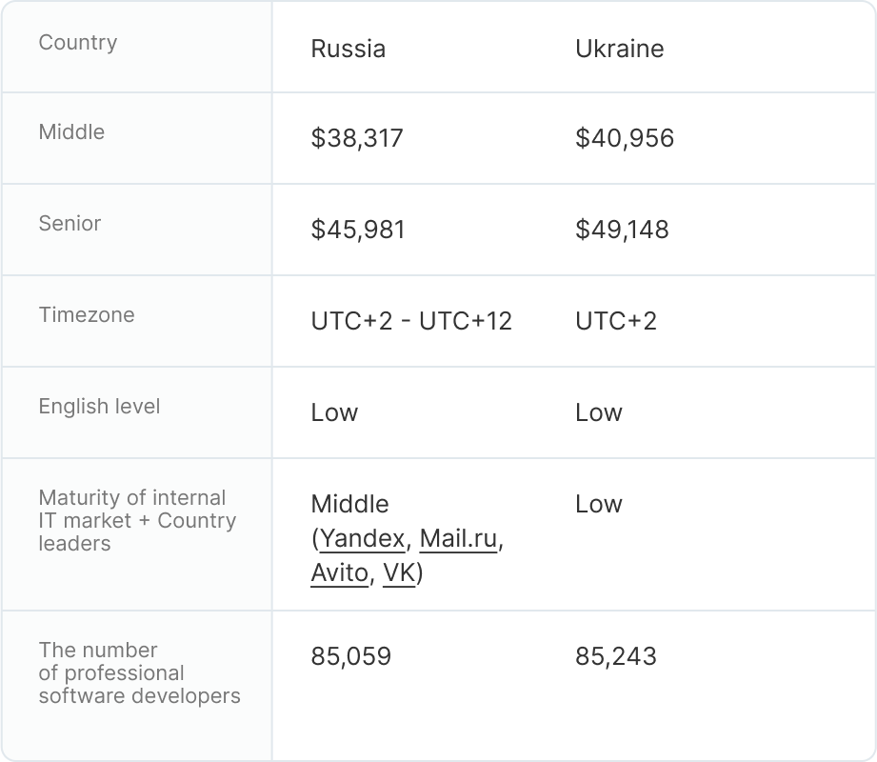The width and height of the screenshot is (877, 762).
Task: Select Ukraine's middle salary $40,956
Action: point(624,138)
